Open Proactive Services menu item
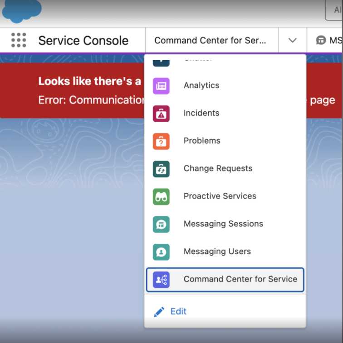 (x=225, y=196)
